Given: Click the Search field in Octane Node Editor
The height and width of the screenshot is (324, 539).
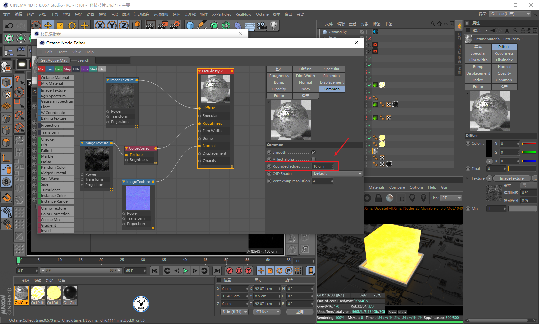Looking at the screenshot, I should pos(113,60).
